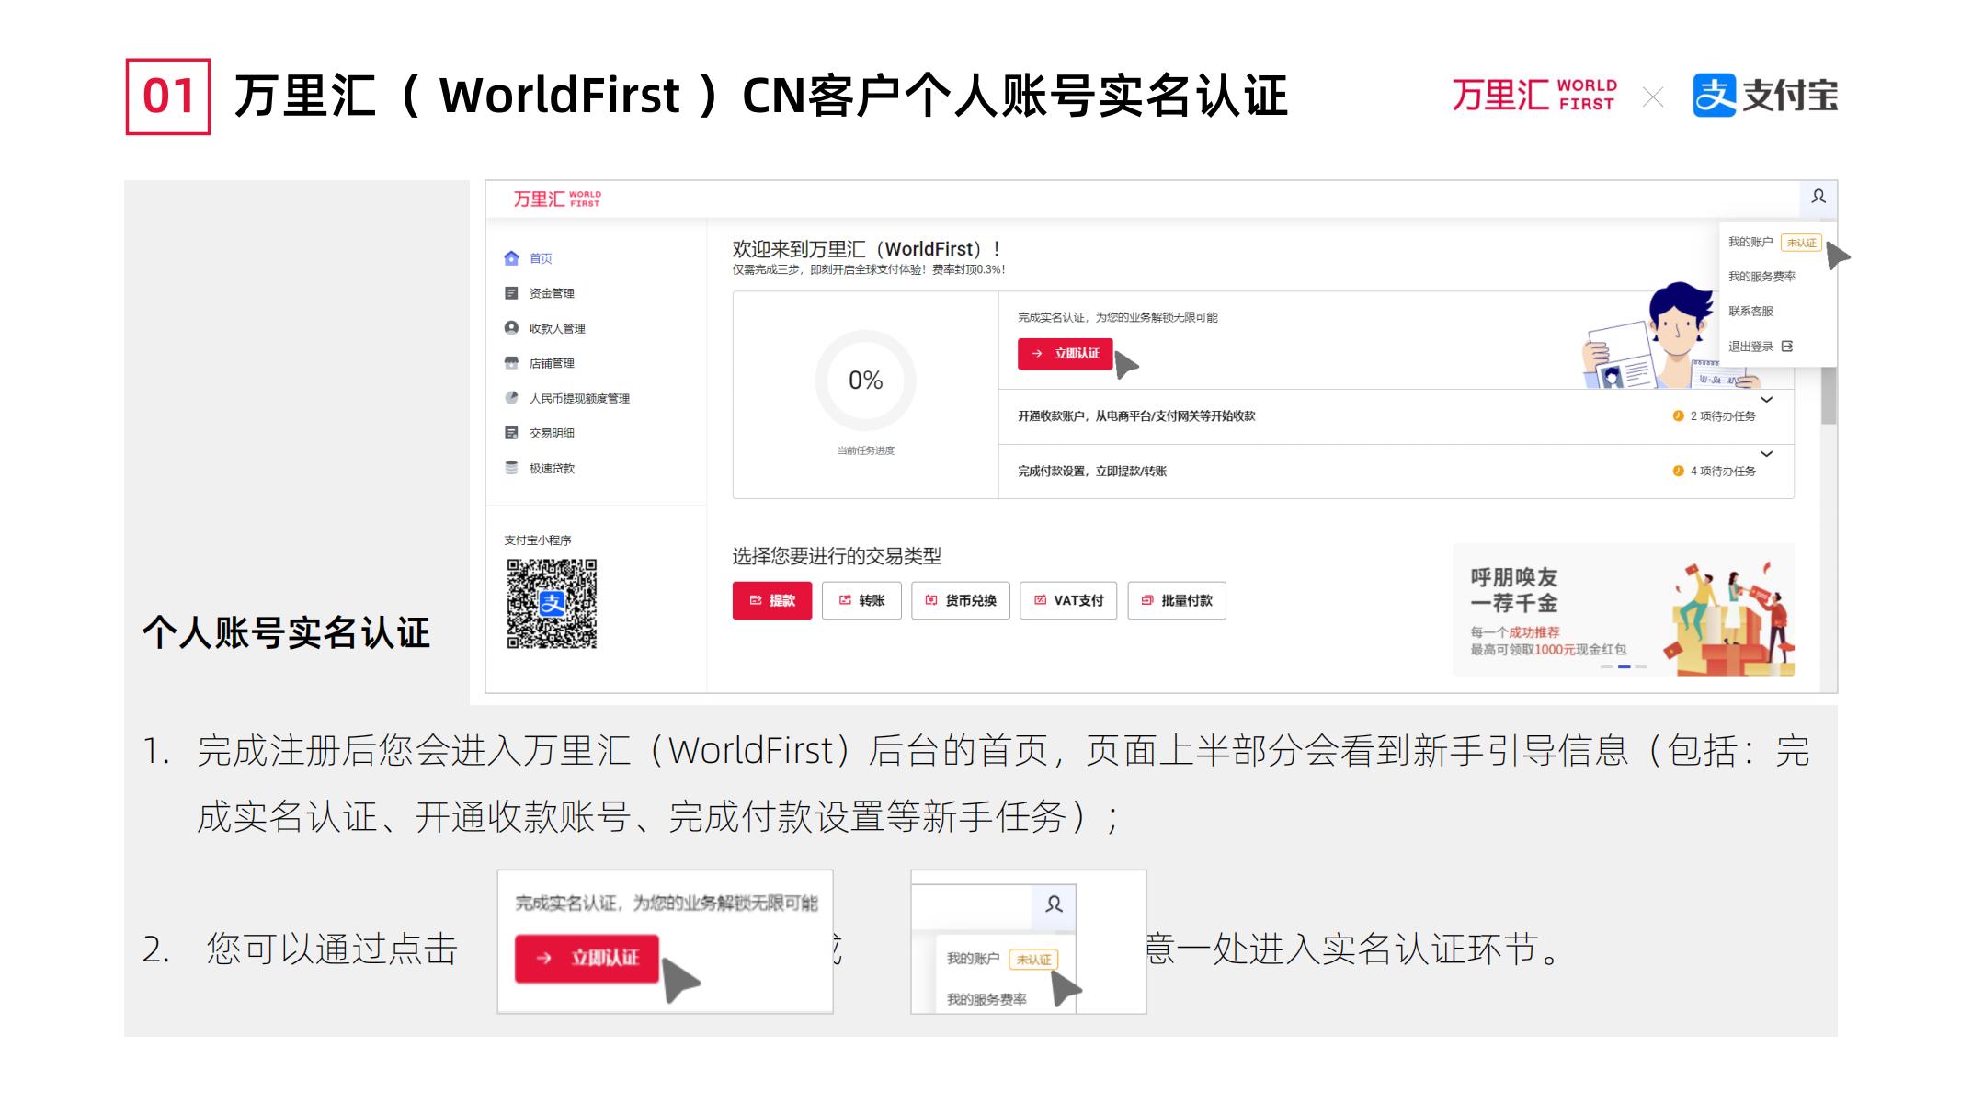Click text 2 项待办任务
The height and width of the screenshot is (1103, 1961).
pos(1723,416)
